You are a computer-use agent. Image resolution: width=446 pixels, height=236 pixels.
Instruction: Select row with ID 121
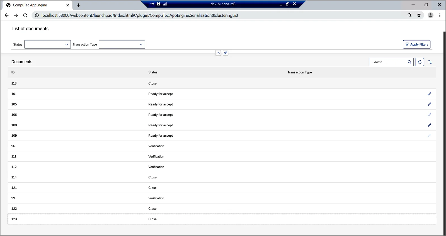pos(222,188)
